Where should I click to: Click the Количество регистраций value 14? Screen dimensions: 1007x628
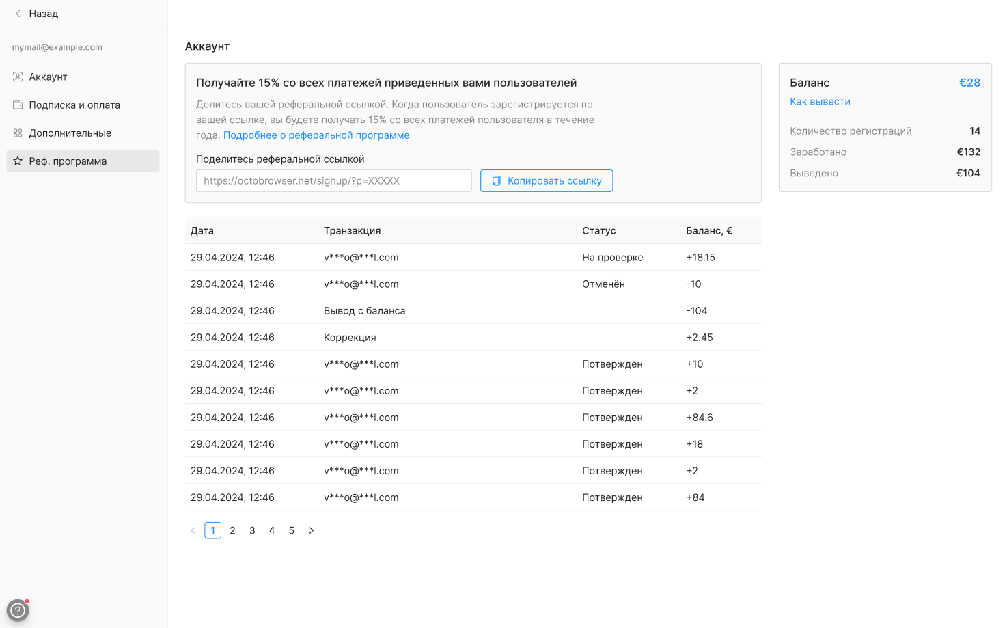[975, 131]
